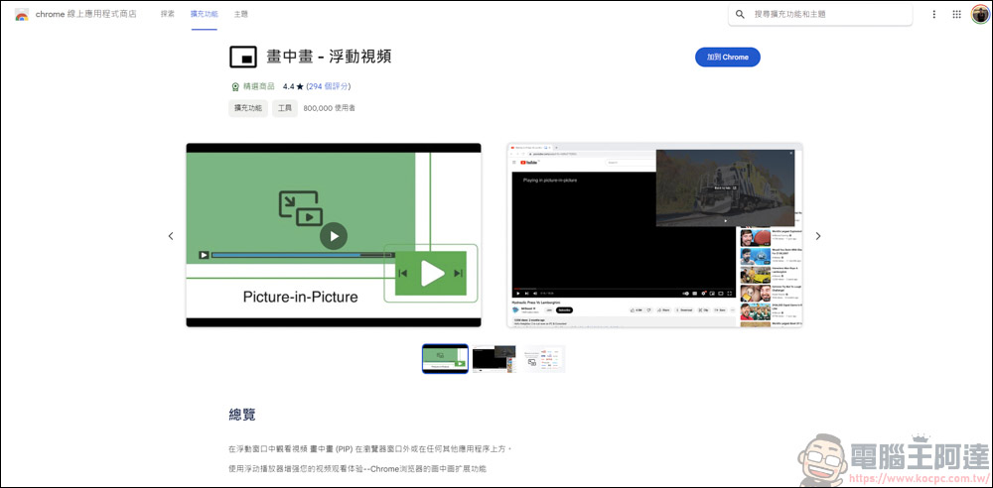This screenshot has width=993, height=488.
Task: Select the 工具 category chip
Action: tap(284, 108)
